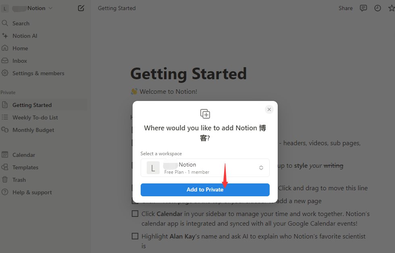This screenshot has height=253, width=395.
Task: Close the add-to-workspace dialog
Action: pos(269,109)
